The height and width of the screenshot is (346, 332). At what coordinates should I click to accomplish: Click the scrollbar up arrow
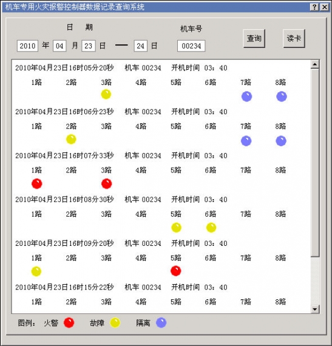pos(315,64)
